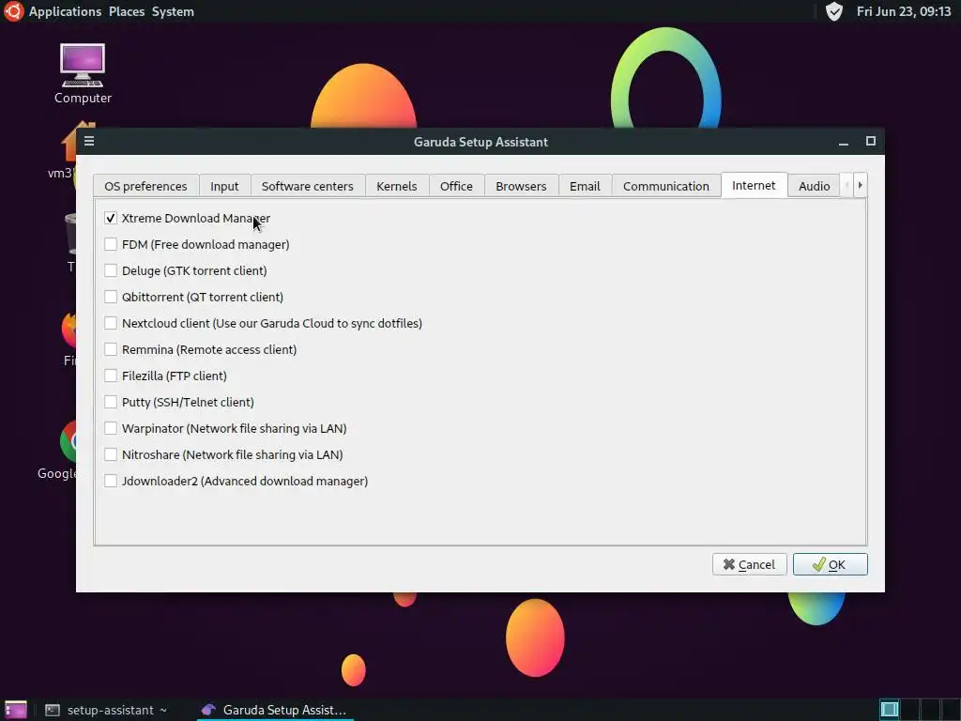
Task: Check Putty SSH/Telnet client
Action: pyautogui.click(x=111, y=402)
